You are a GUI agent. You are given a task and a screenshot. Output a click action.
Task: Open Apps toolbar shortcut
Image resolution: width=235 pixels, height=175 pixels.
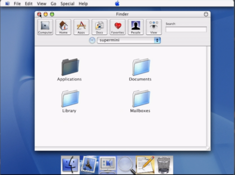(x=81, y=27)
